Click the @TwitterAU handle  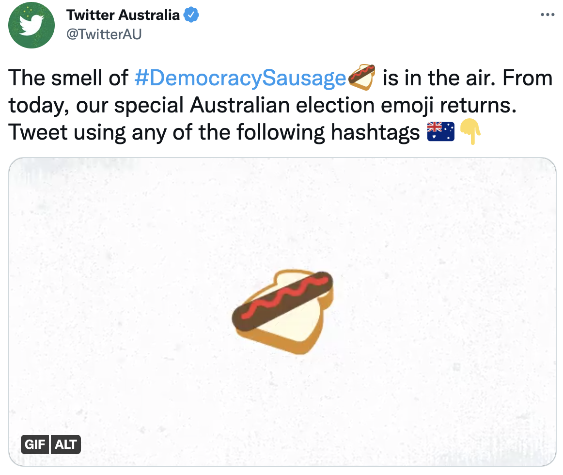[104, 34]
